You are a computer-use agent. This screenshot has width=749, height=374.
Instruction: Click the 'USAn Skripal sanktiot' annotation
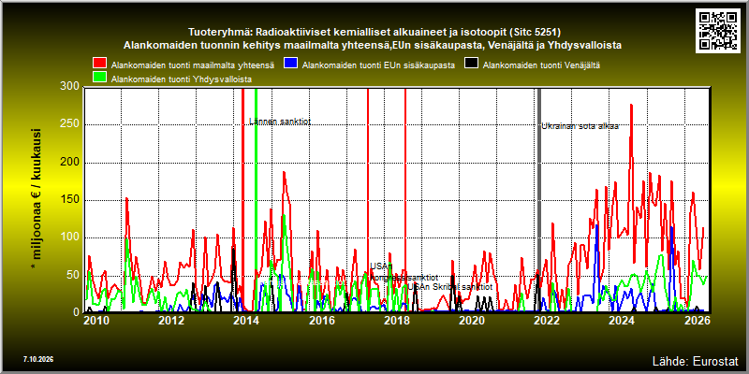click(x=449, y=287)
